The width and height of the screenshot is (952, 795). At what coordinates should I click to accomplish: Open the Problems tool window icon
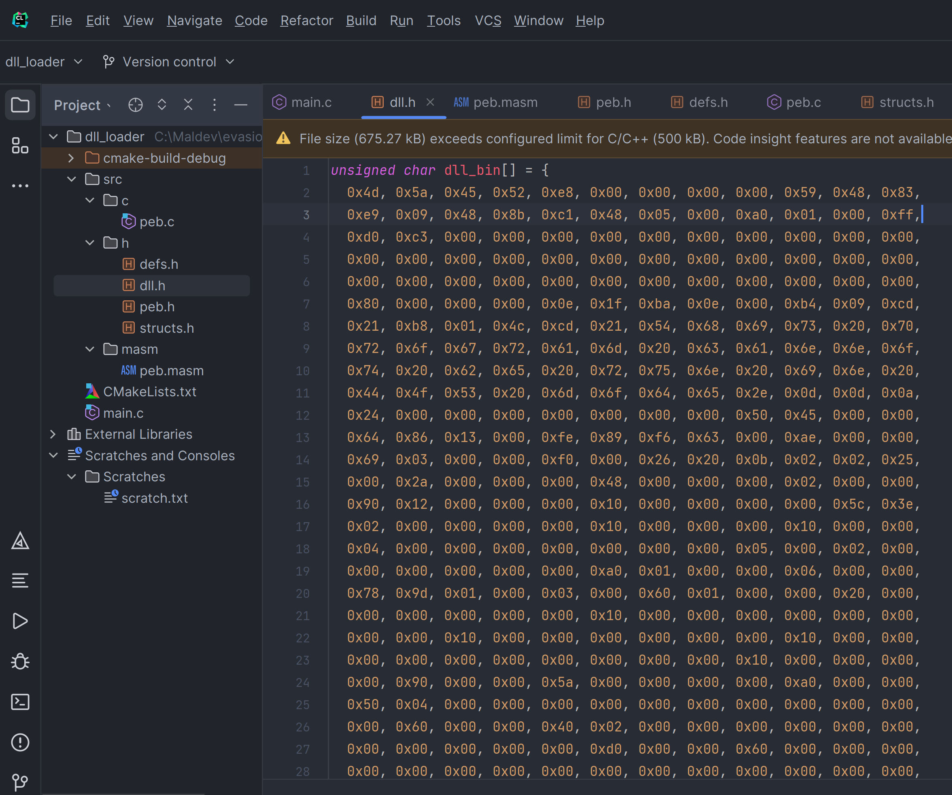point(20,742)
